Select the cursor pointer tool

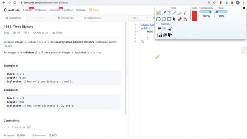(174, 19)
